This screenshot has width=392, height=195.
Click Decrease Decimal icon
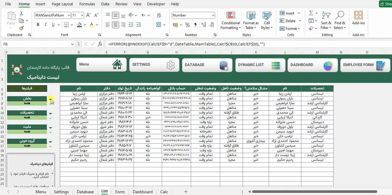click(x=212, y=25)
